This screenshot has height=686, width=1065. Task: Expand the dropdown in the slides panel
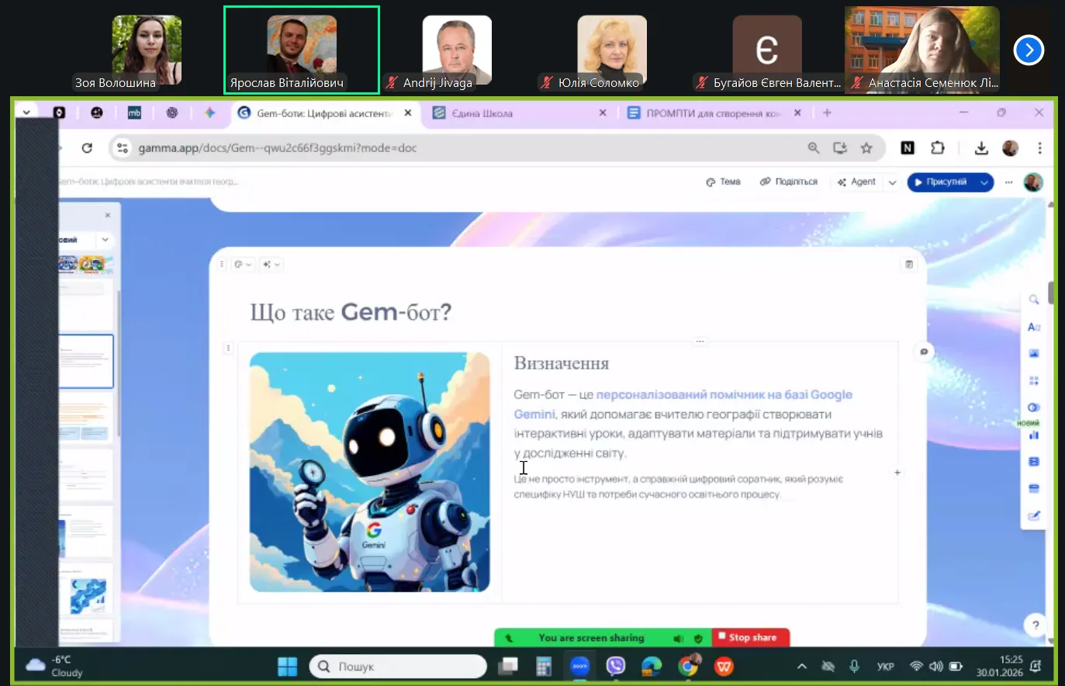point(105,240)
